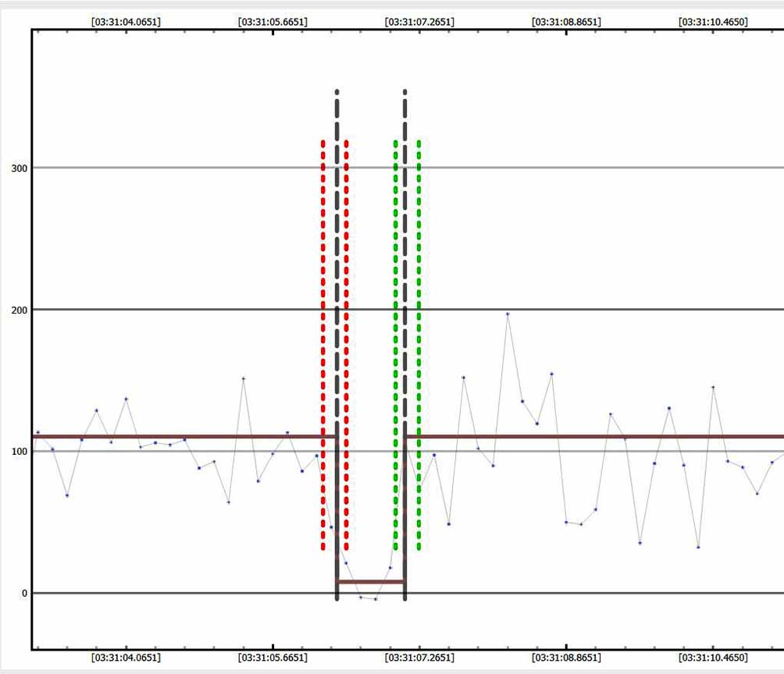Click the top axis label [03:31:08.8651]

point(566,22)
